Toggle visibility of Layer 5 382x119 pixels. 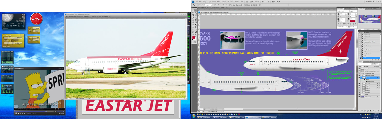(359, 84)
